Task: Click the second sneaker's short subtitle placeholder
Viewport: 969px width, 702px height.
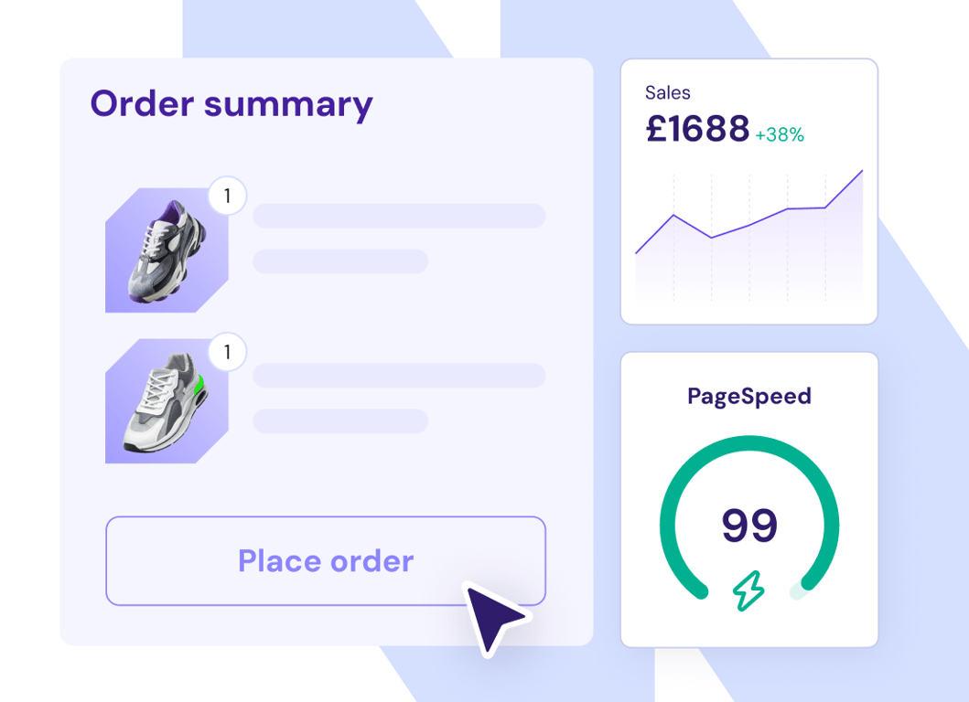Action: point(340,421)
